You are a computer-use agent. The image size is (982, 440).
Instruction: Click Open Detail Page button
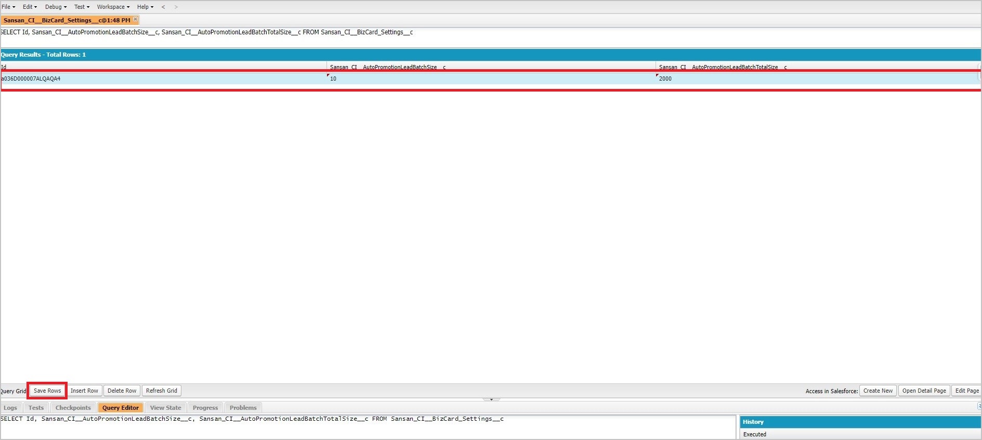click(924, 391)
